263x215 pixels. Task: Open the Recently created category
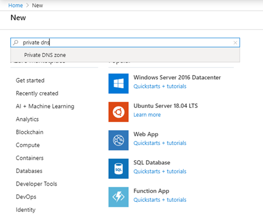(37, 93)
